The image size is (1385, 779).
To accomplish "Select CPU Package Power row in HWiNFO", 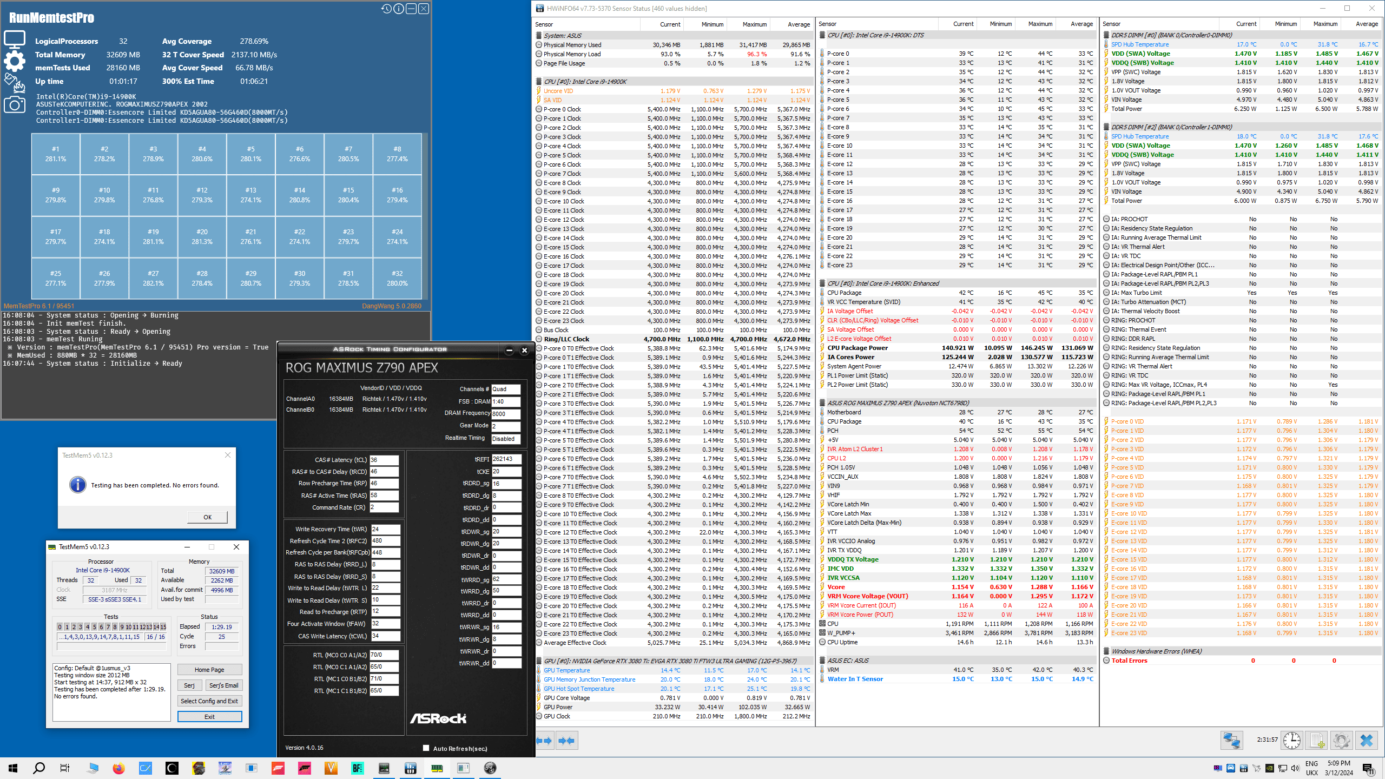I will pos(957,348).
